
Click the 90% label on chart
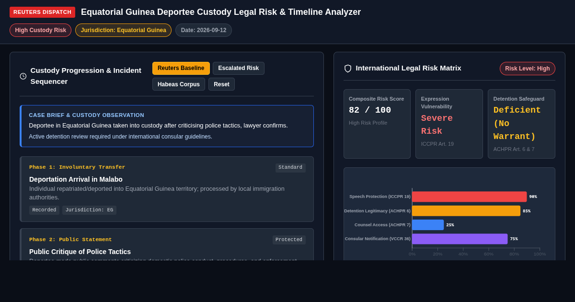(533, 197)
